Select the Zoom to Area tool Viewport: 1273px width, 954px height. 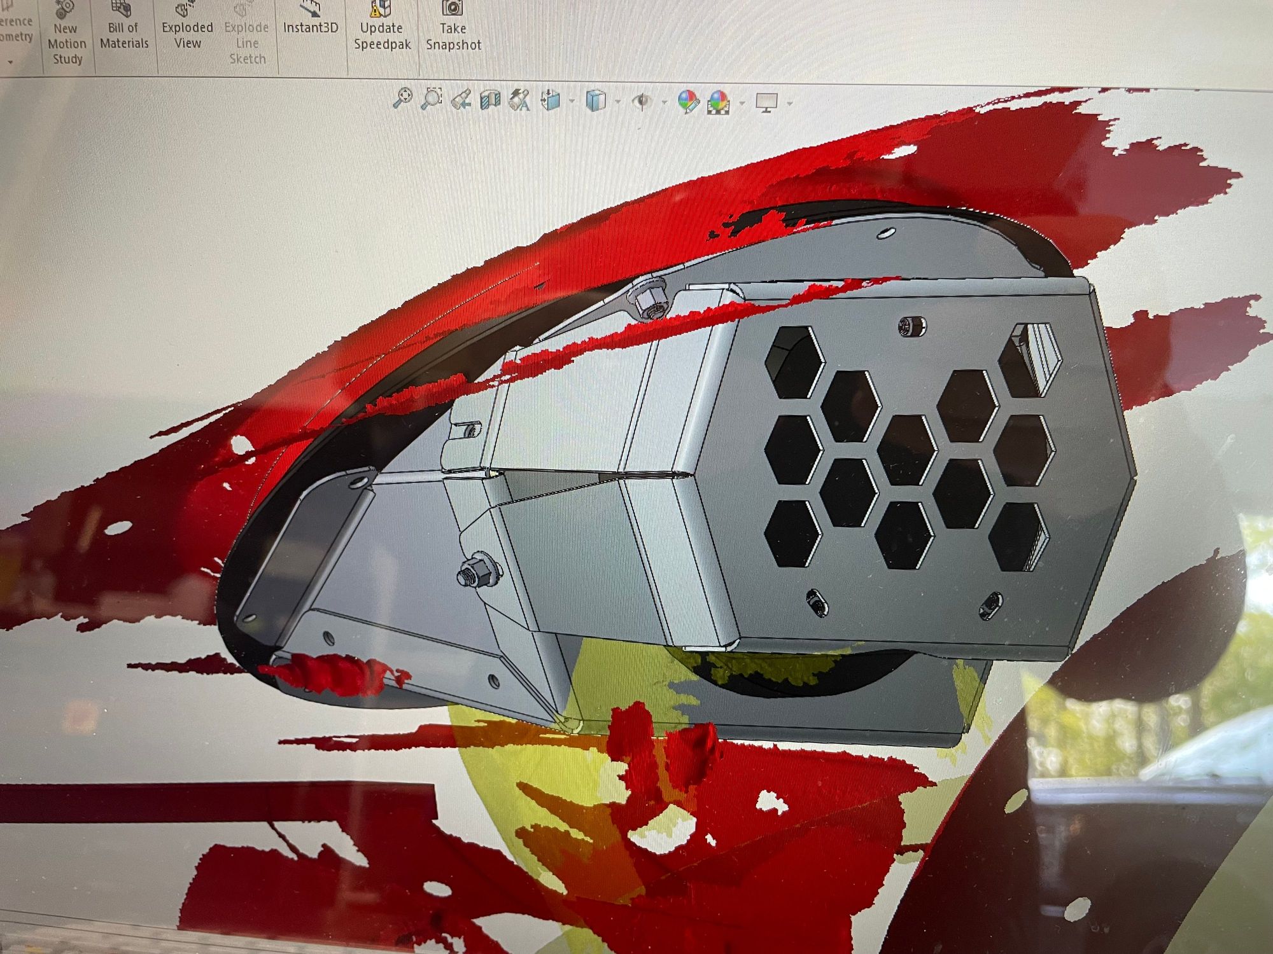click(432, 99)
